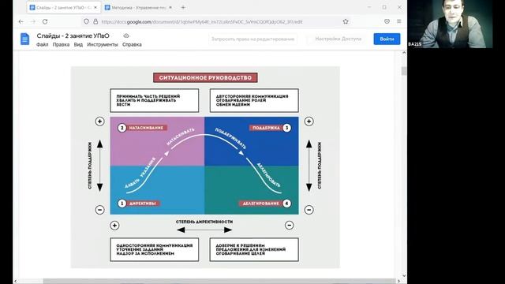Maximize the browser window
The height and width of the screenshot is (284, 505).
click(384, 7)
